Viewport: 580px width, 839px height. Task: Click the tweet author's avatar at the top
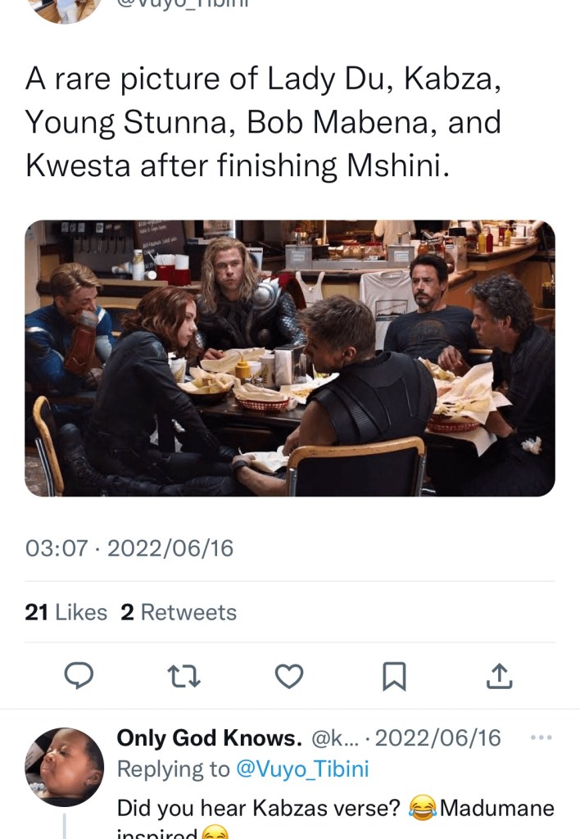tap(65, 8)
